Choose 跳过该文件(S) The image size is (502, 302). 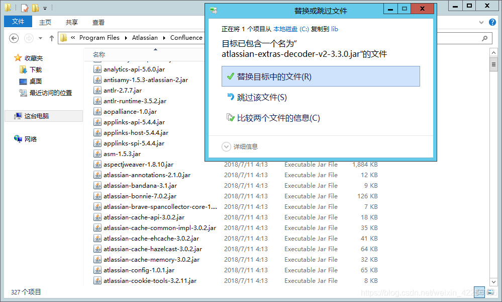(321, 97)
